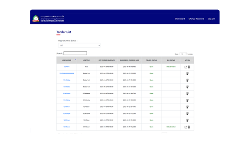This screenshot has width=250, height=152.
Task: Open job number link closing 2023-04-29 16:09
Action: point(67,100)
